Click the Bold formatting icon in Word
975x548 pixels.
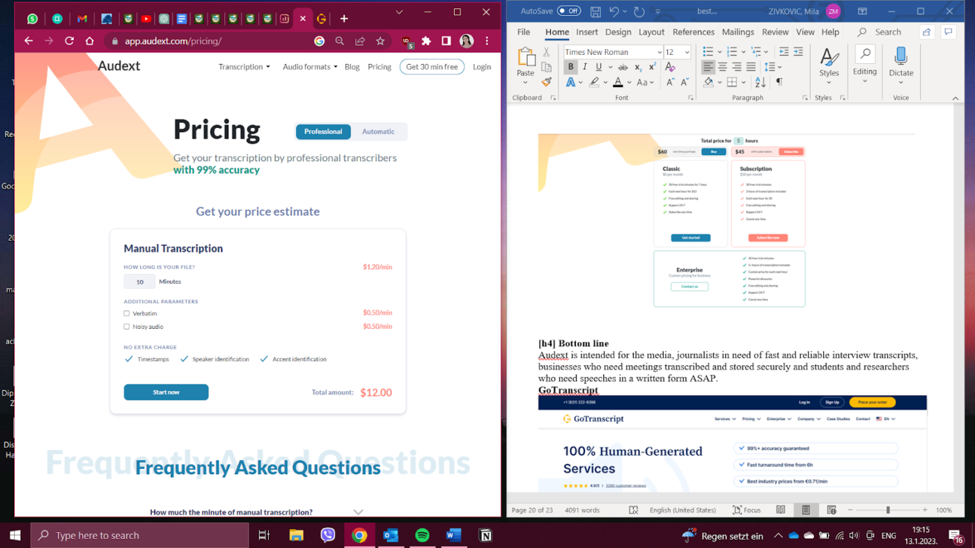pos(570,67)
